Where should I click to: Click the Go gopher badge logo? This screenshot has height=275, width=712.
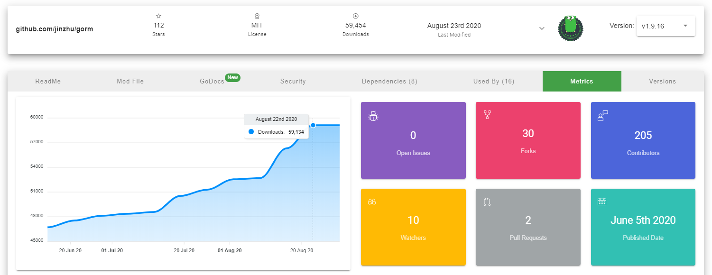pos(571,28)
